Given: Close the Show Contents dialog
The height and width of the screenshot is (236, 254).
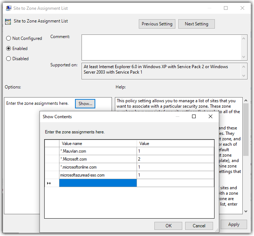Looking at the screenshot, I should [x=211, y=116].
